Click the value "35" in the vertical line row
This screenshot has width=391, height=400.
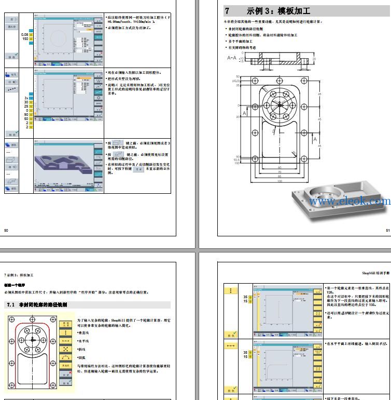click(x=245, y=297)
